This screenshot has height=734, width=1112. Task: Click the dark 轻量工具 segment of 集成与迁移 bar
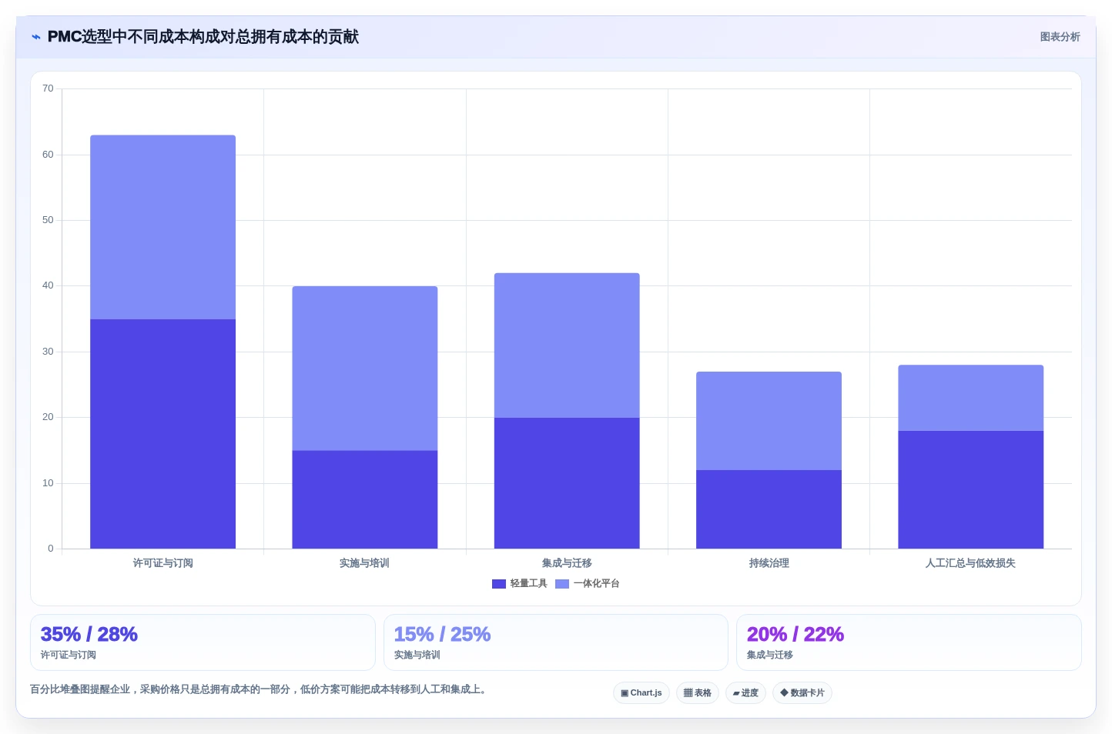click(567, 483)
